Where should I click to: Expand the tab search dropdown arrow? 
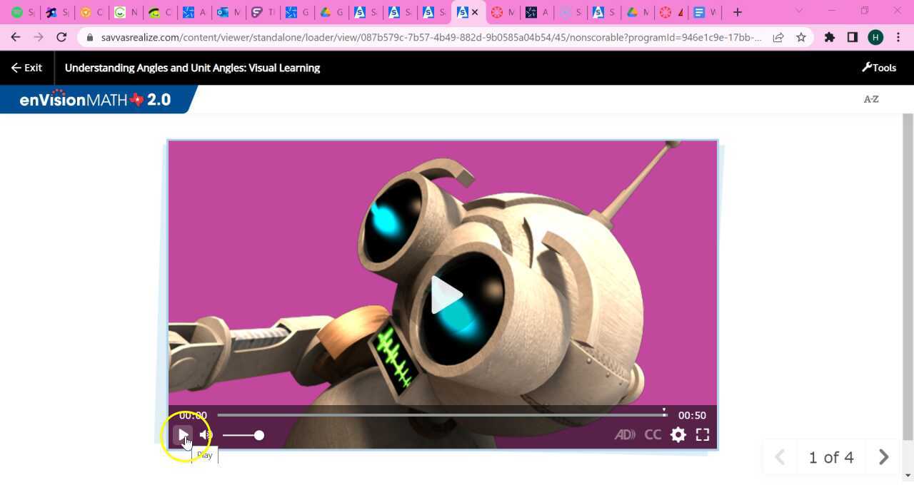point(799,11)
